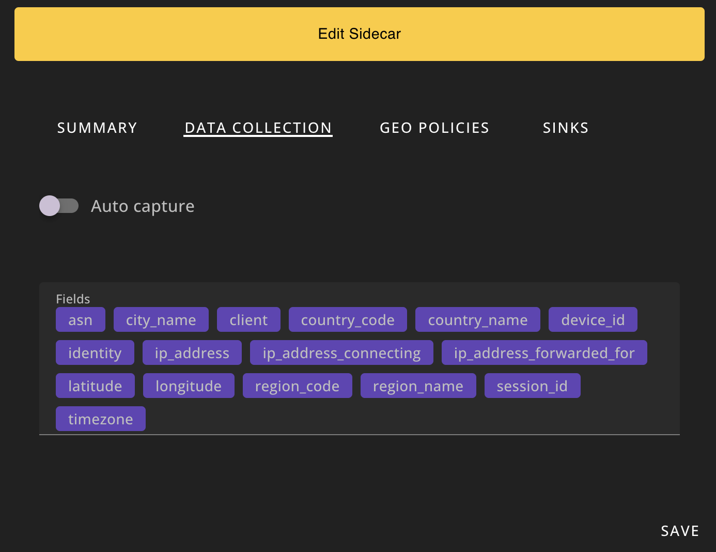Select the city_name field chip
Viewport: 716px width, 552px height.
pos(161,319)
